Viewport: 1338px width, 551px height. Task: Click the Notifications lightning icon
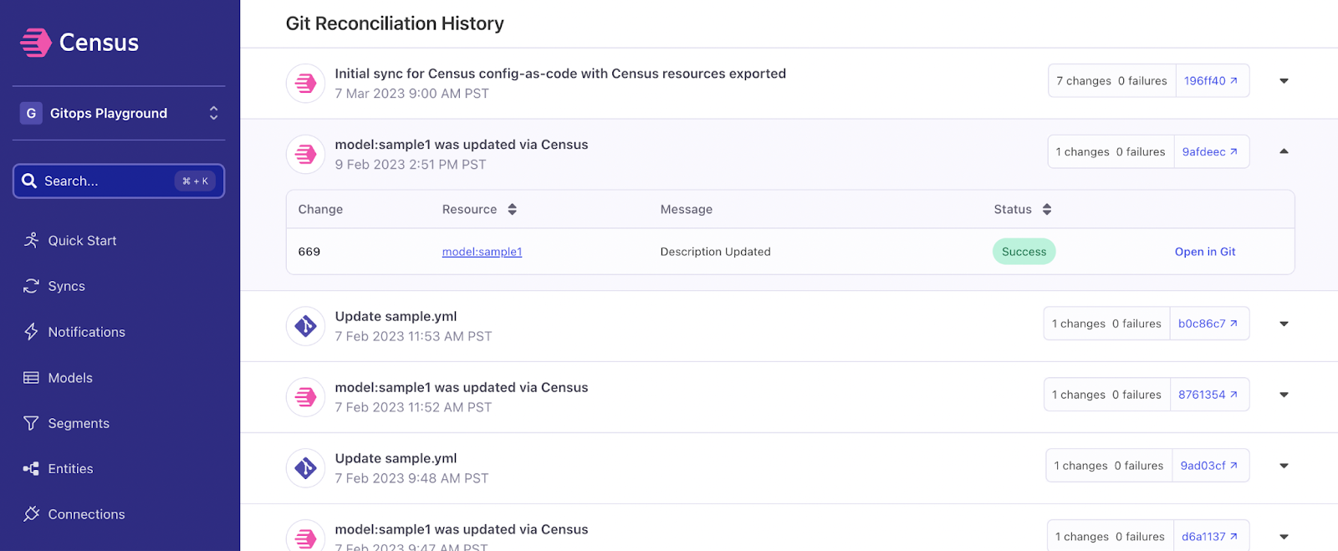[31, 332]
